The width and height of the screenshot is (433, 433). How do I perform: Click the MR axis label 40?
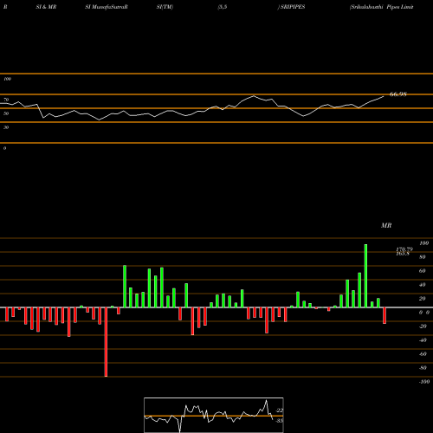[423, 285]
